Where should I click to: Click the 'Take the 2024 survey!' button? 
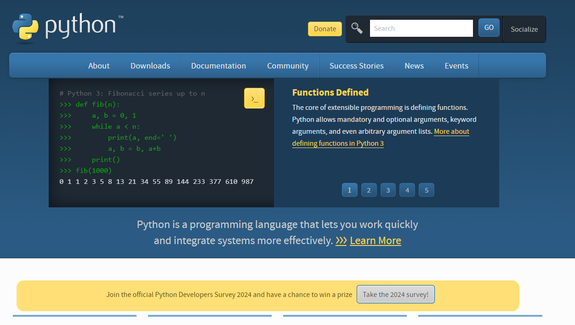(396, 295)
